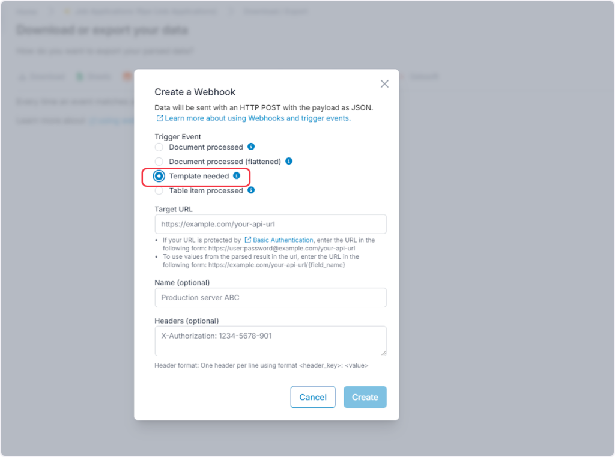Click info icon beside Document processed
615x457 pixels.
pyautogui.click(x=251, y=147)
